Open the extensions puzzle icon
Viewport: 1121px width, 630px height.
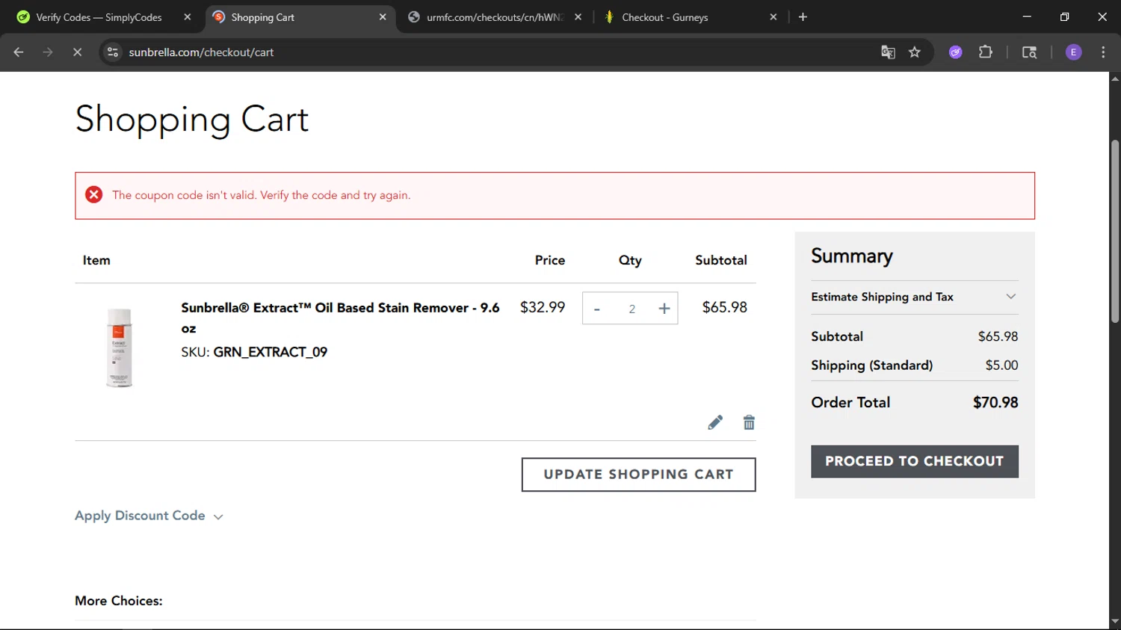[986, 52]
